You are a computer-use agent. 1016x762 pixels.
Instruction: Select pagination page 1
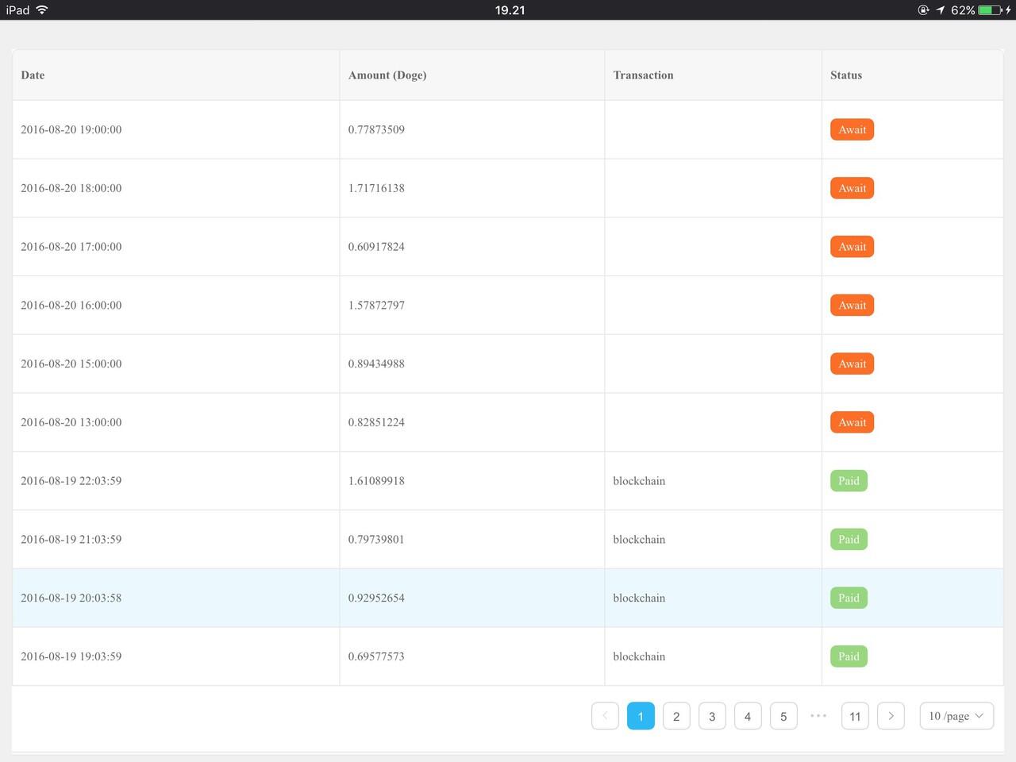pyautogui.click(x=641, y=716)
